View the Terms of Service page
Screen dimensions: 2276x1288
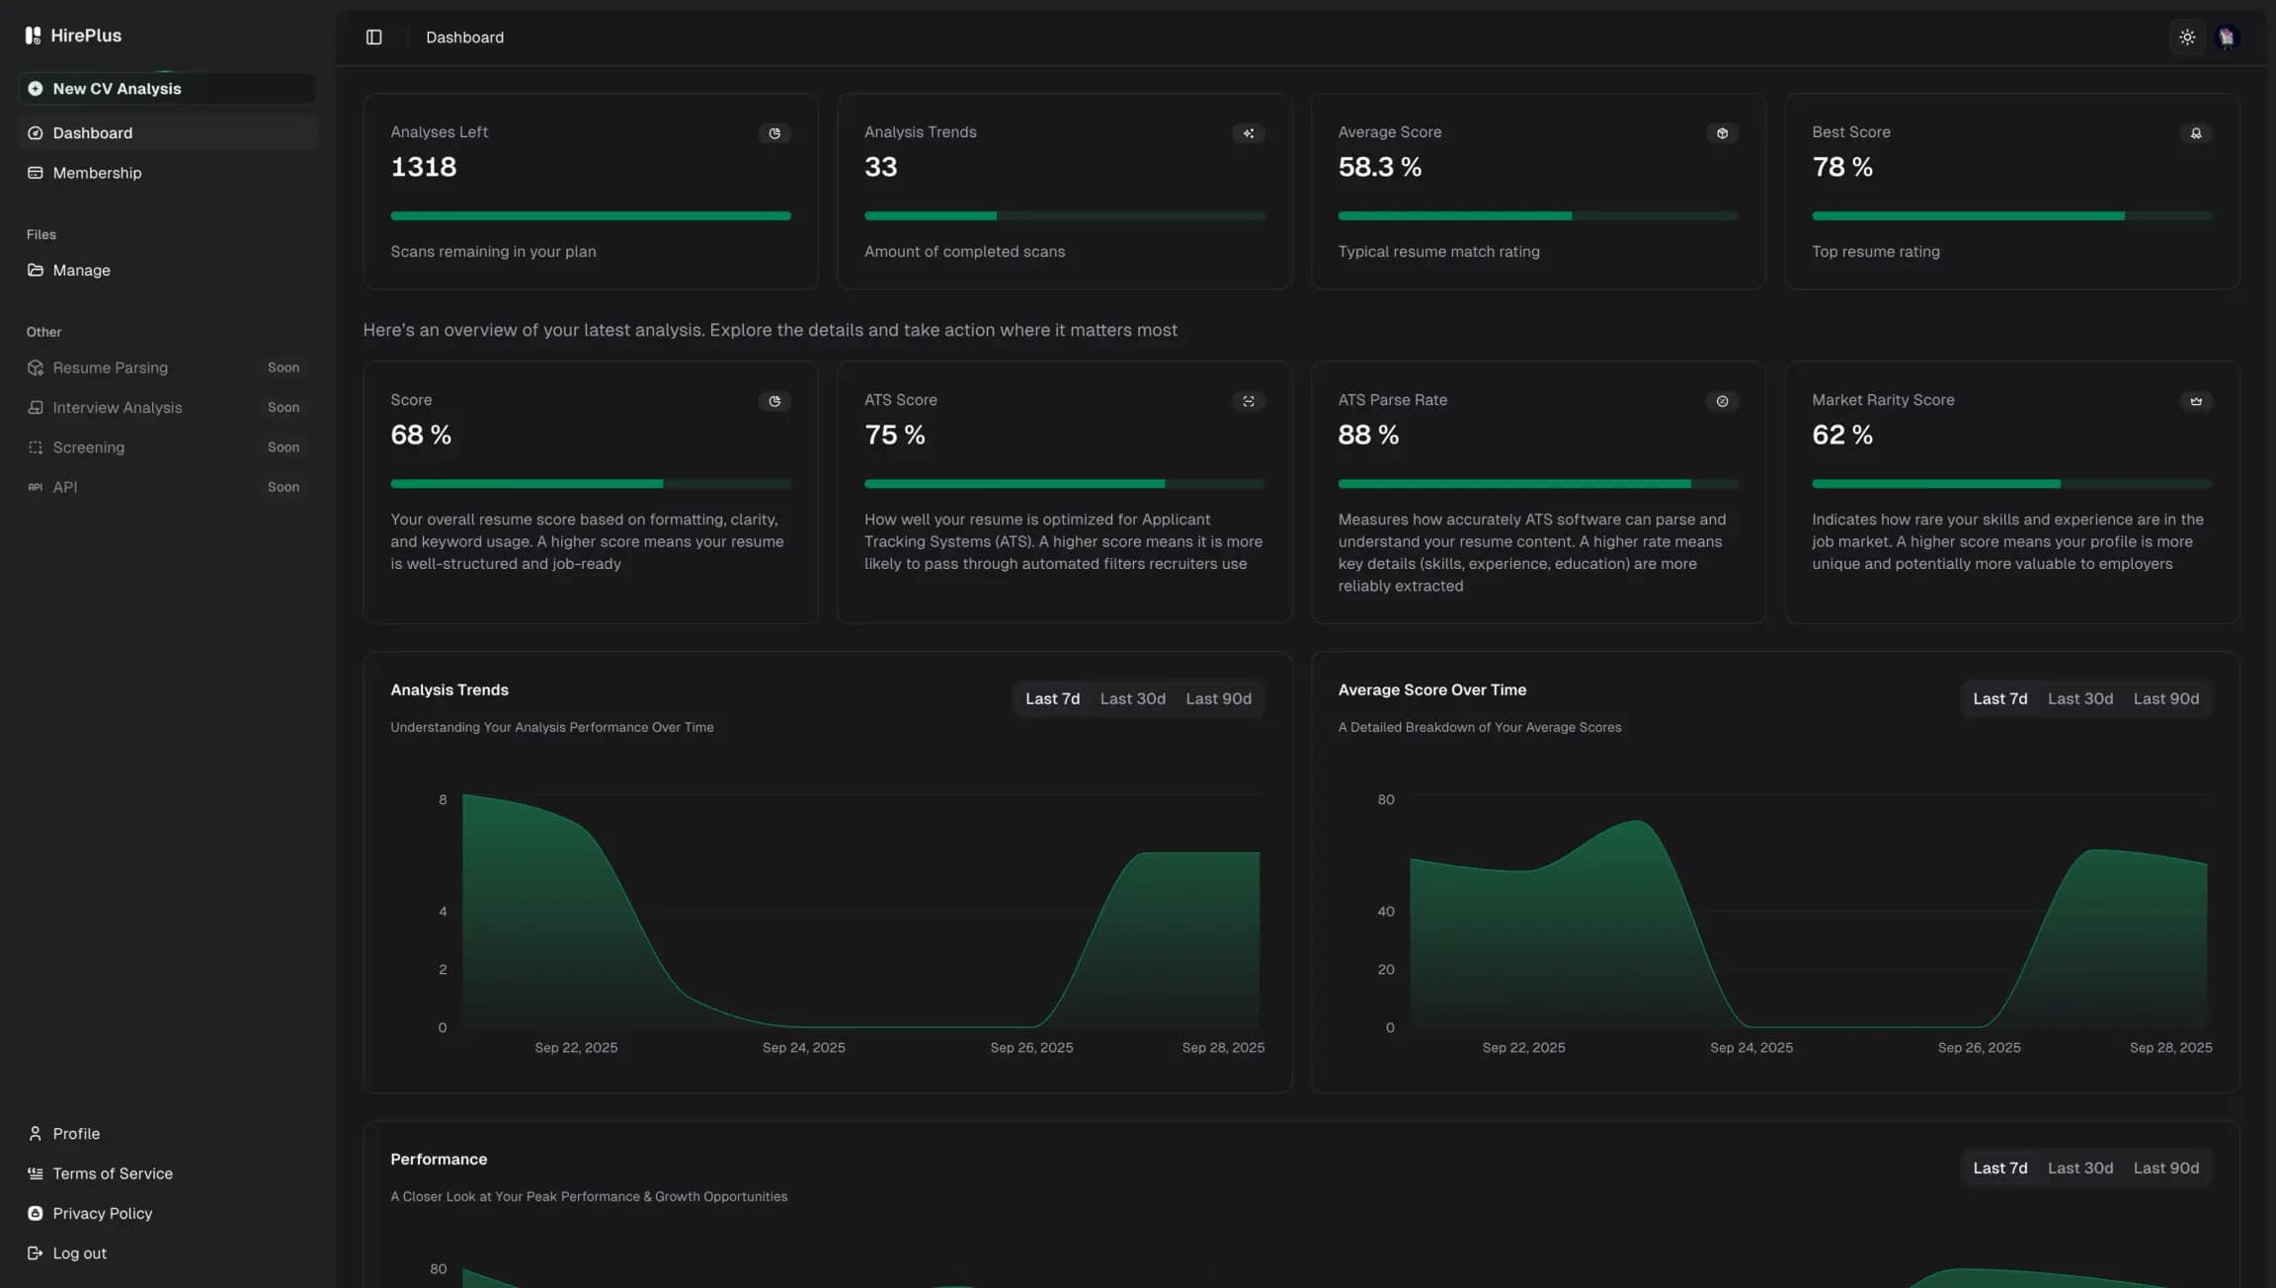(x=112, y=1173)
